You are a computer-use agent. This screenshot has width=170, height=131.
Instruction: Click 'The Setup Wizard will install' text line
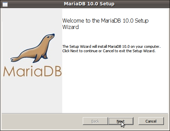[112, 46]
